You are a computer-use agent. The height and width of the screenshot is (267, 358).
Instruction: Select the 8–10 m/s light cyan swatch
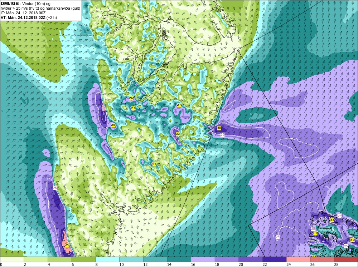click(107, 259)
